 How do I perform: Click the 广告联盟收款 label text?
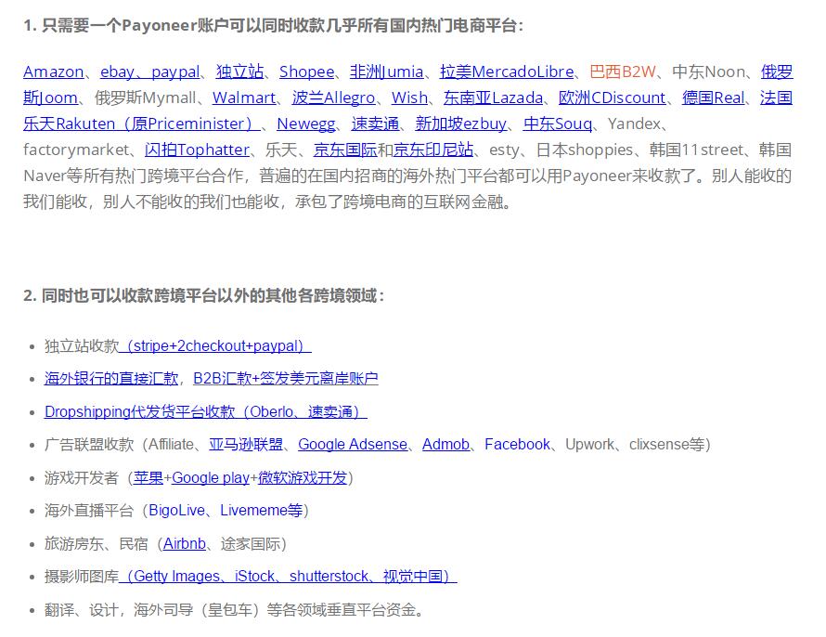(x=89, y=445)
